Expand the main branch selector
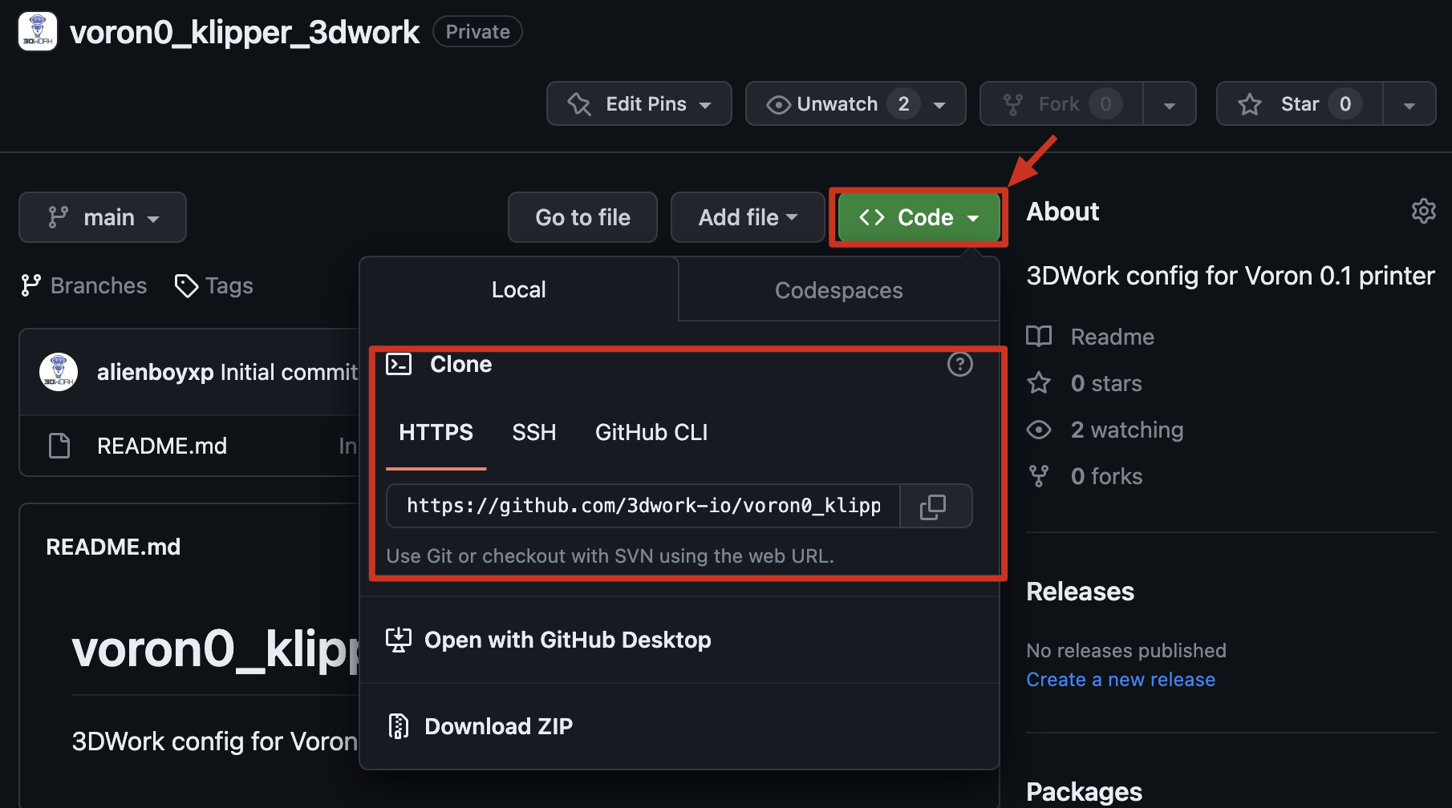Screen dimensions: 1452x808 pos(103,217)
